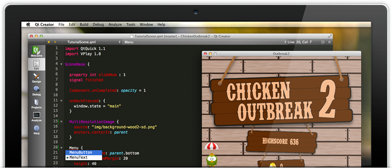Open the Apple menu
392x168 pixels.
click(x=28, y=25)
